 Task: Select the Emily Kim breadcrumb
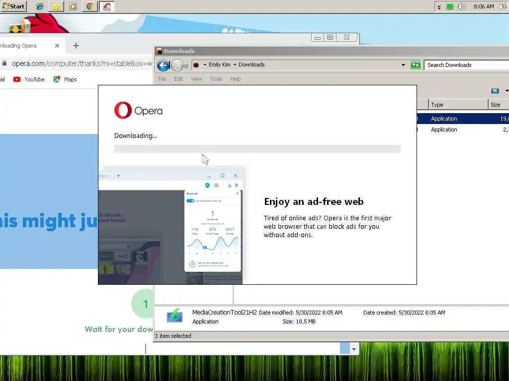click(219, 64)
